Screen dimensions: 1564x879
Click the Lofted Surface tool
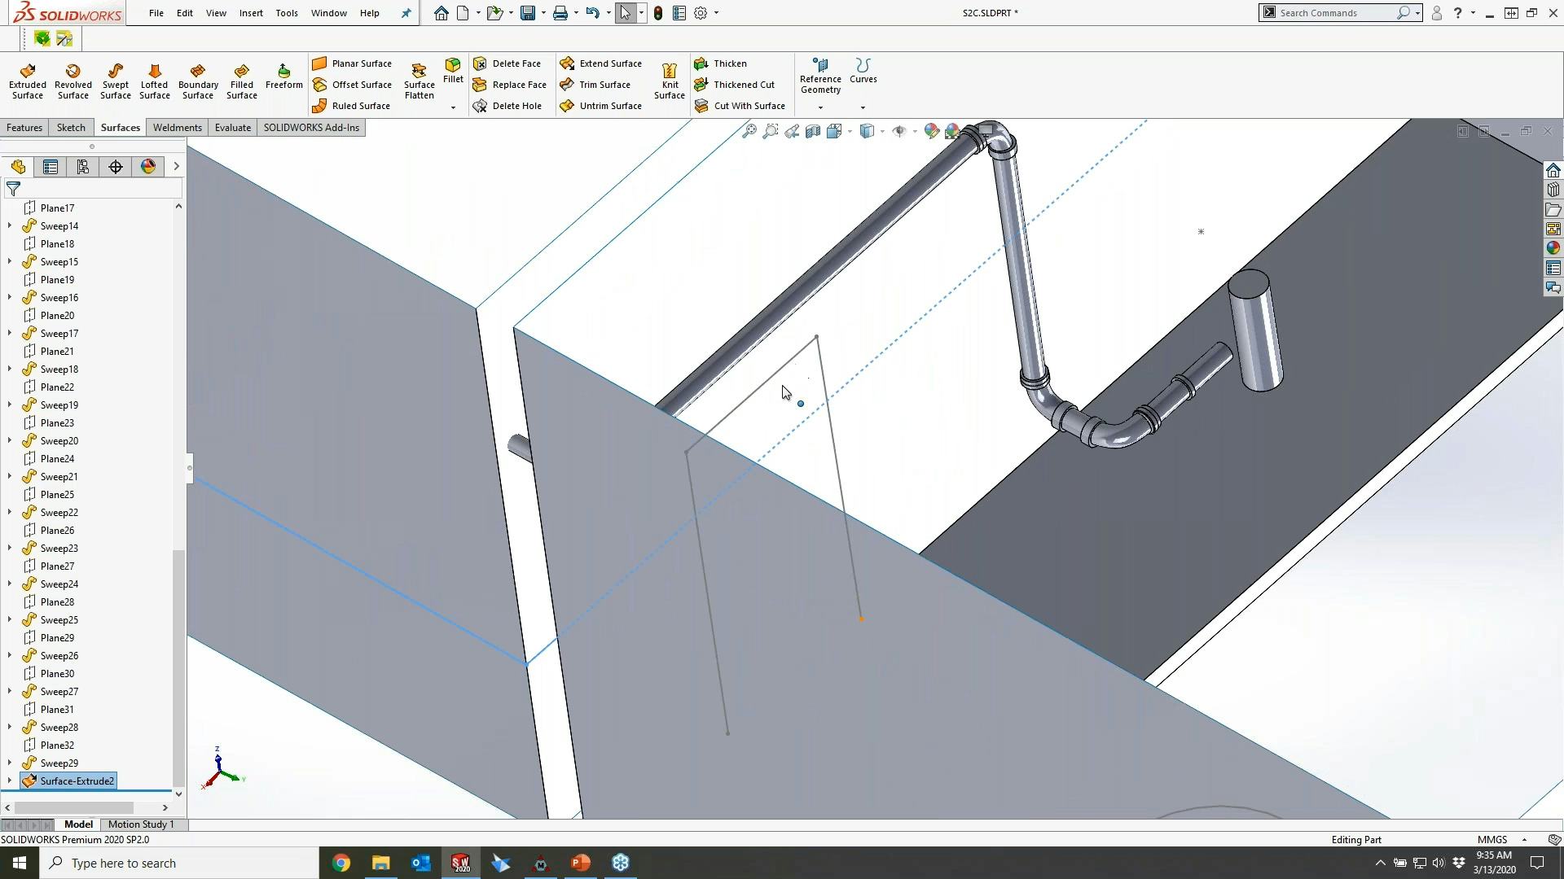(x=154, y=81)
